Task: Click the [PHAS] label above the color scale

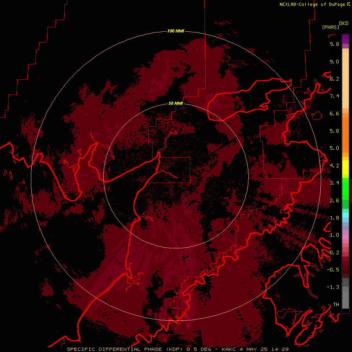Action: [x=330, y=27]
